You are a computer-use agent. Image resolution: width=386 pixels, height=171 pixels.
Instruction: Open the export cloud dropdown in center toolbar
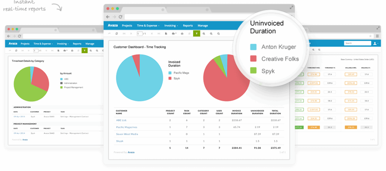click(x=174, y=34)
